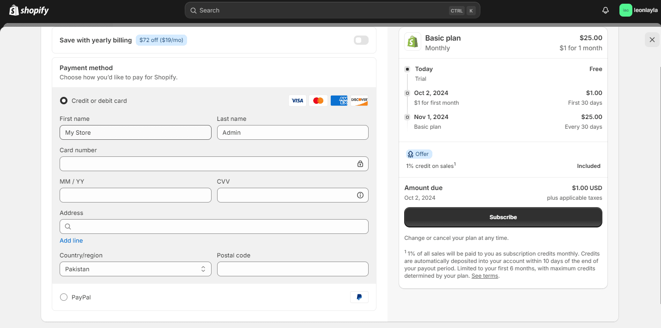This screenshot has height=328, width=661.
Task: Click Add line to add address details
Action: (71, 240)
